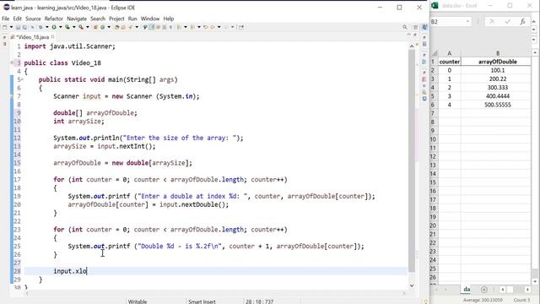Click the Pin Editor icon at toolbar end
The height and width of the screenshot is (304, 540).
click(x=241, y=27)
